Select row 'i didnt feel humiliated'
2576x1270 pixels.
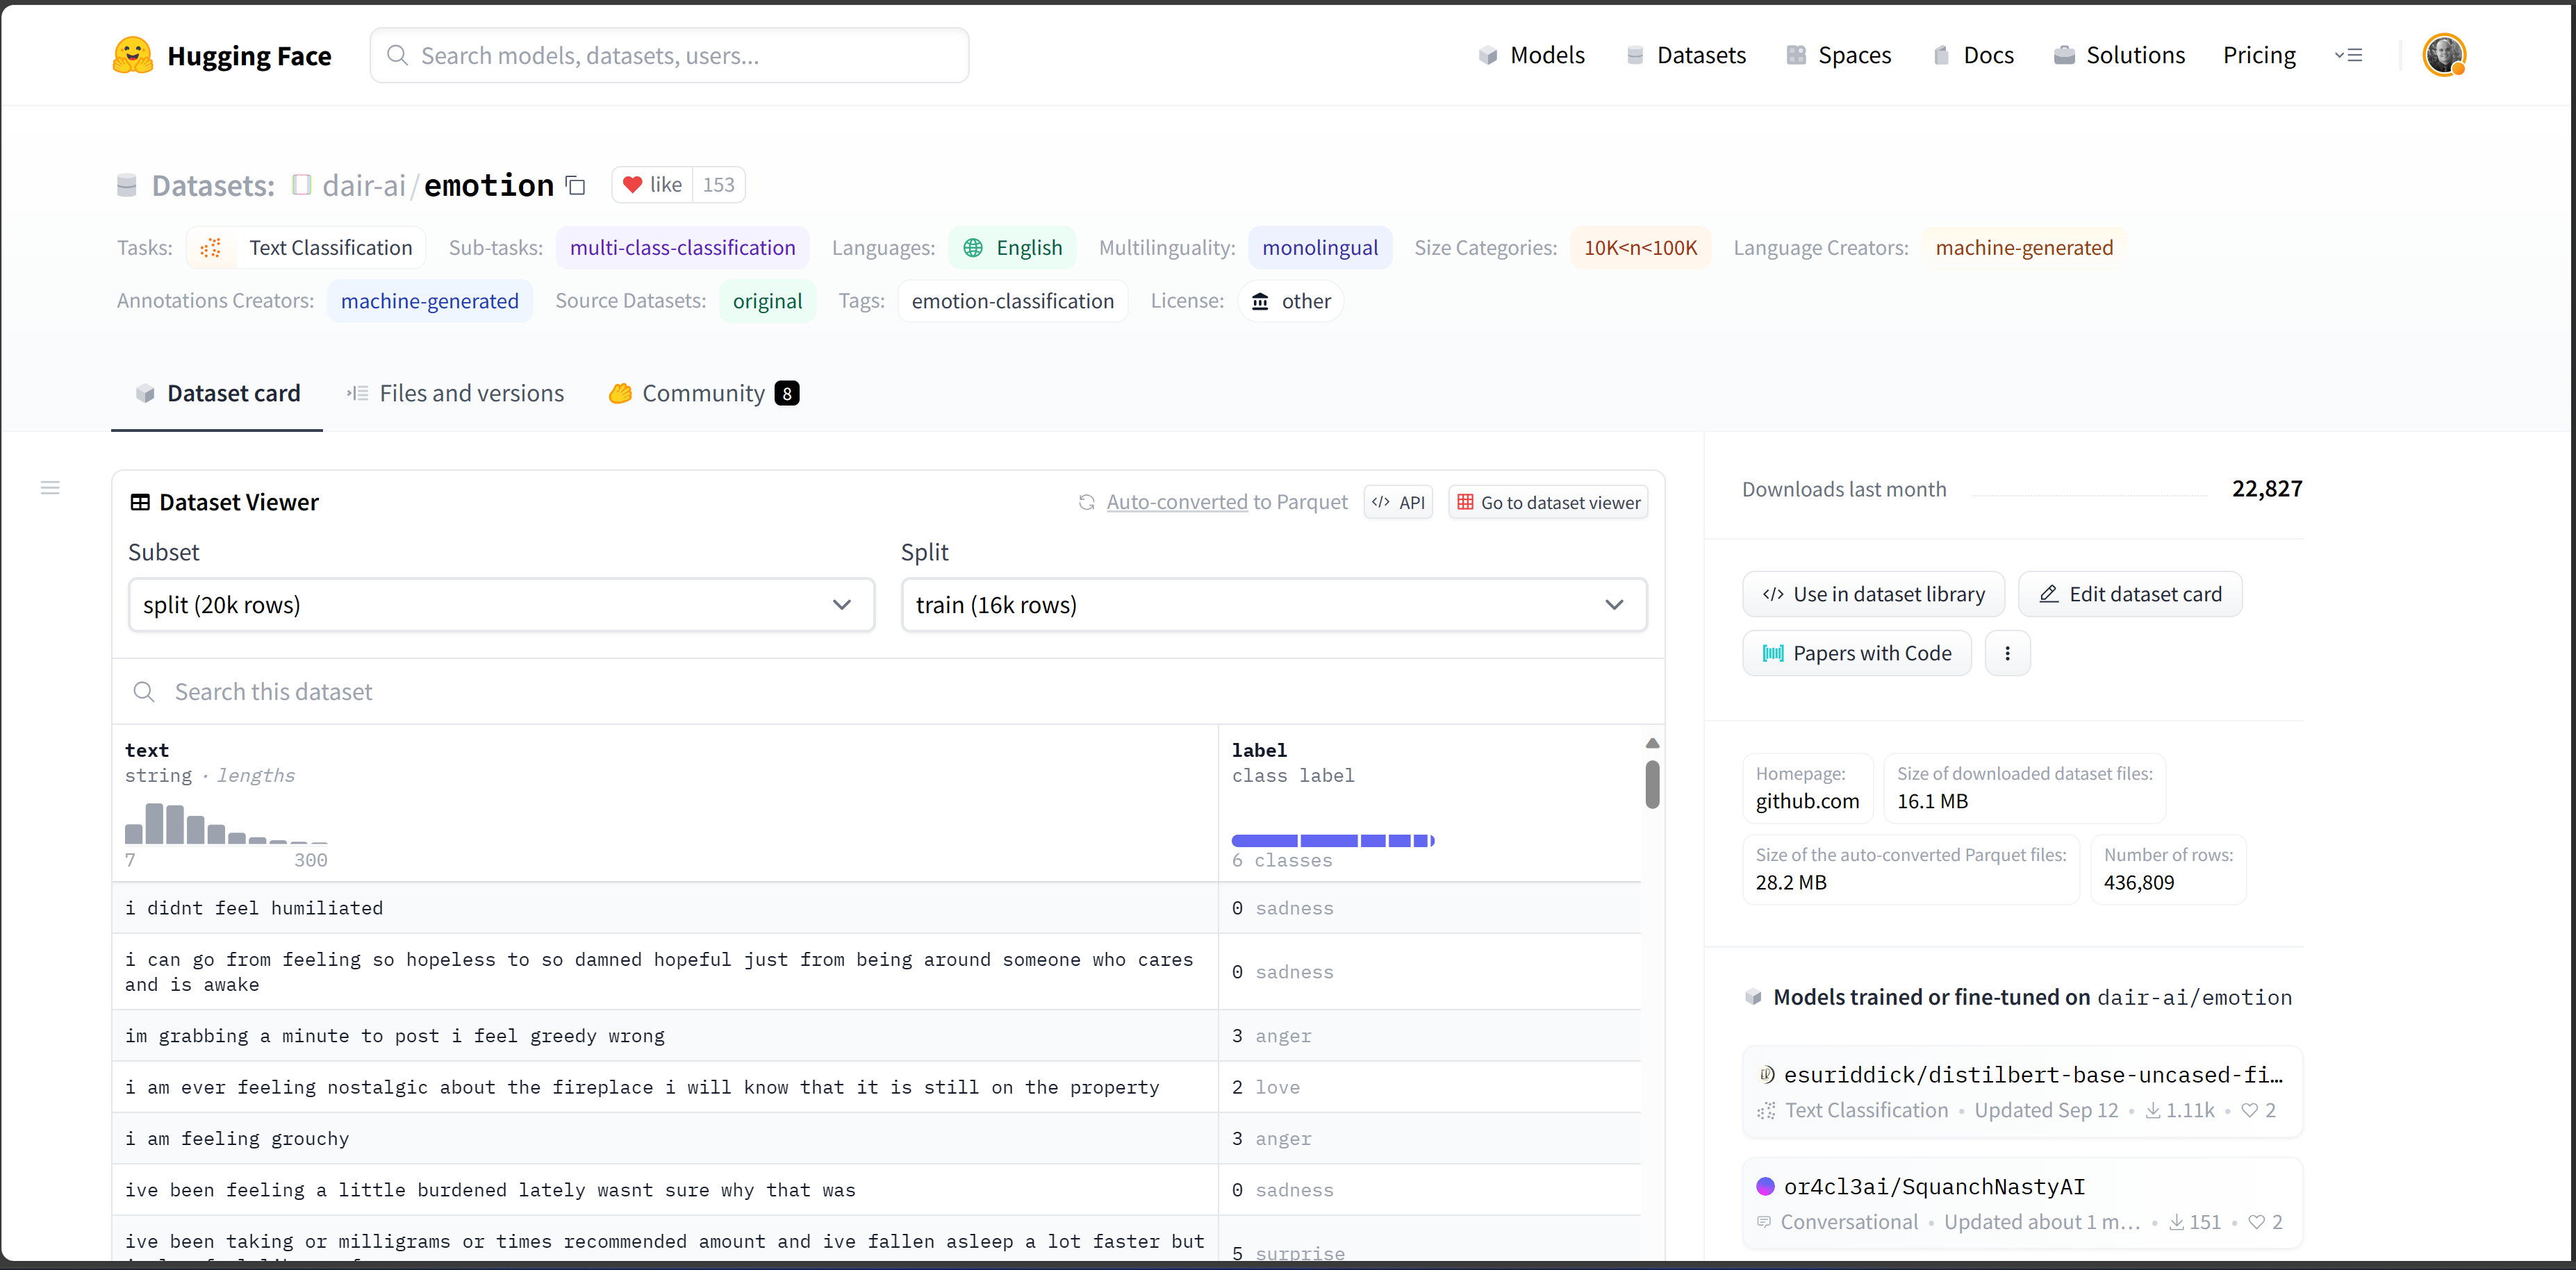click(876, 908)
